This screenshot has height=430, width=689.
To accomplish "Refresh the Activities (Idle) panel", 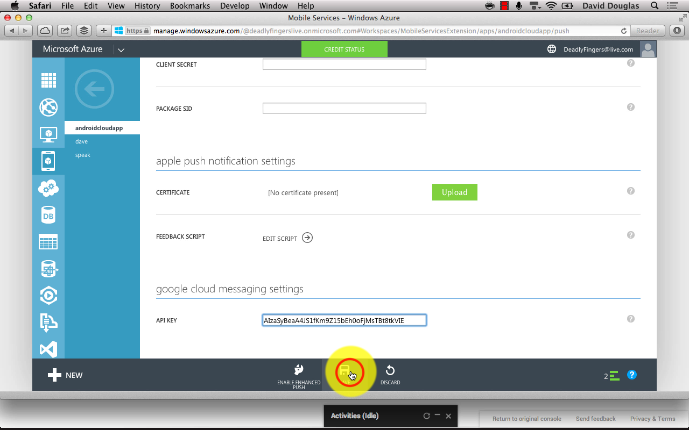I will [x=426, y=416].
